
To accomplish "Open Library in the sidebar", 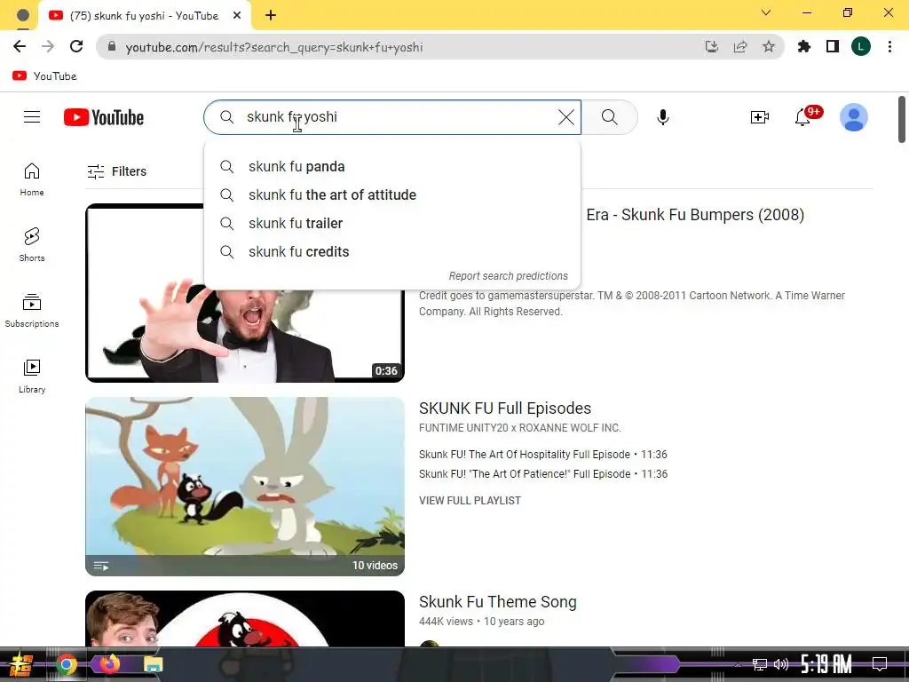I will point(32,376).
